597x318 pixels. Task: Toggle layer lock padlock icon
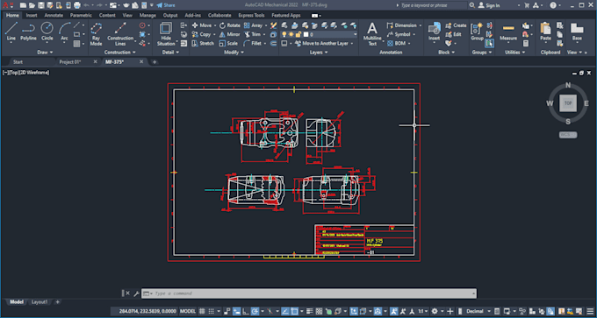click(298, 34)
